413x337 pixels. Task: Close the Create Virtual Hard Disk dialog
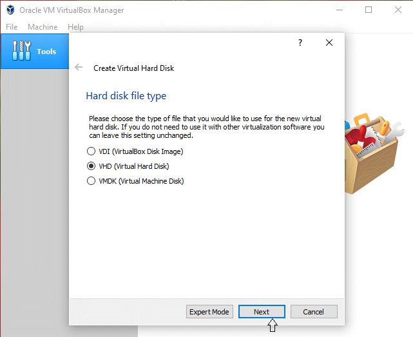pyautogui.click(x=329, y=43)
